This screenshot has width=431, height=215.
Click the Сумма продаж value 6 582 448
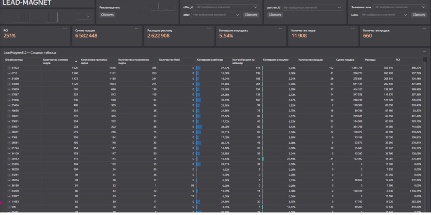pos(86,36)
